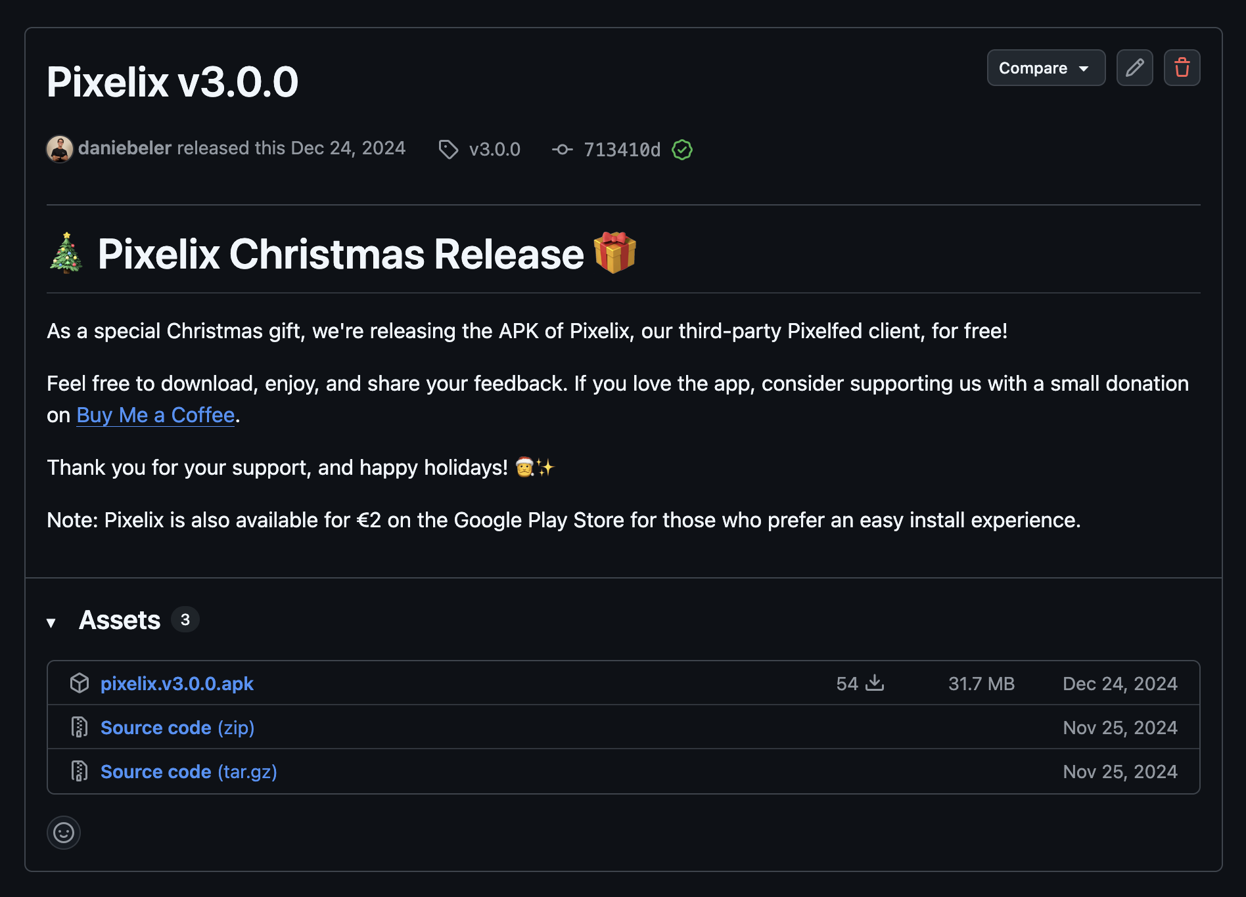1246x897 pixels.
Task: Click the commit icon beside 713410d
Action: [x=563, y=150]
